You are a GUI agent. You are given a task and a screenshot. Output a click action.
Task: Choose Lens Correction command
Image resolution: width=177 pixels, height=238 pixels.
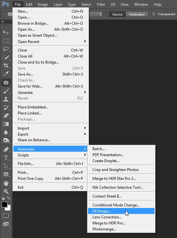121,217
